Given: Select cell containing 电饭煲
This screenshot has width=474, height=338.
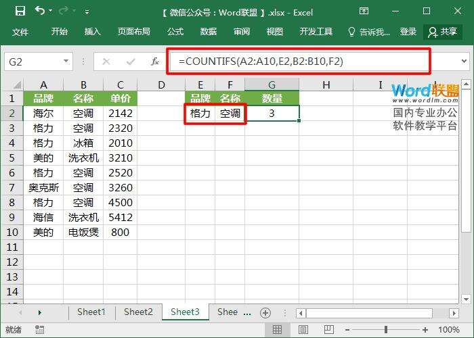Looking at the screenshot, I should (x=83, y=232).
